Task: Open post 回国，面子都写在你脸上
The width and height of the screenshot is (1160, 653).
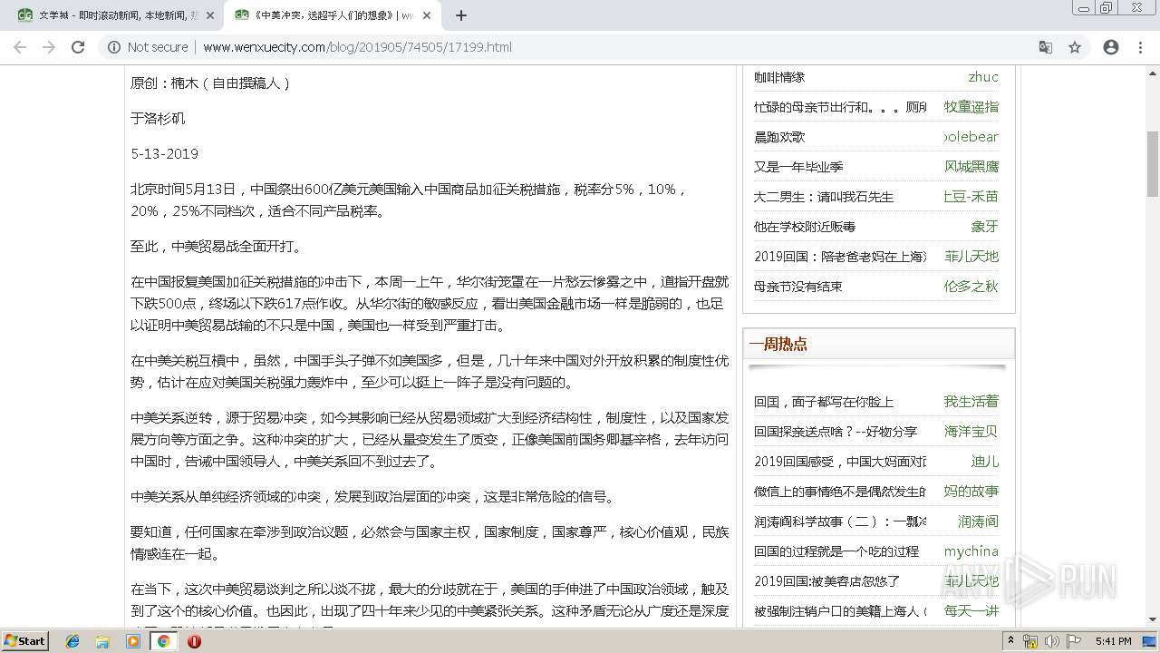Action: click(824, 402)
